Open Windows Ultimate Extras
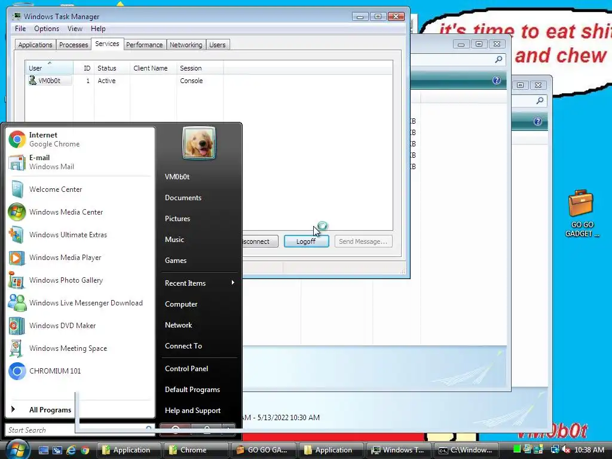 coord(80,234)
